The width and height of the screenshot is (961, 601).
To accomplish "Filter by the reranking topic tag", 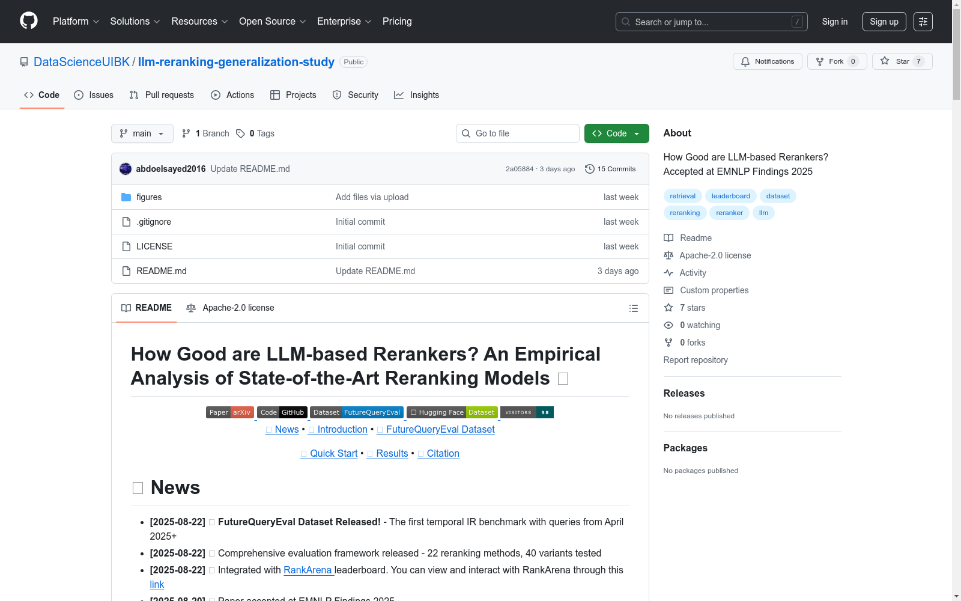I will point(685,213).
